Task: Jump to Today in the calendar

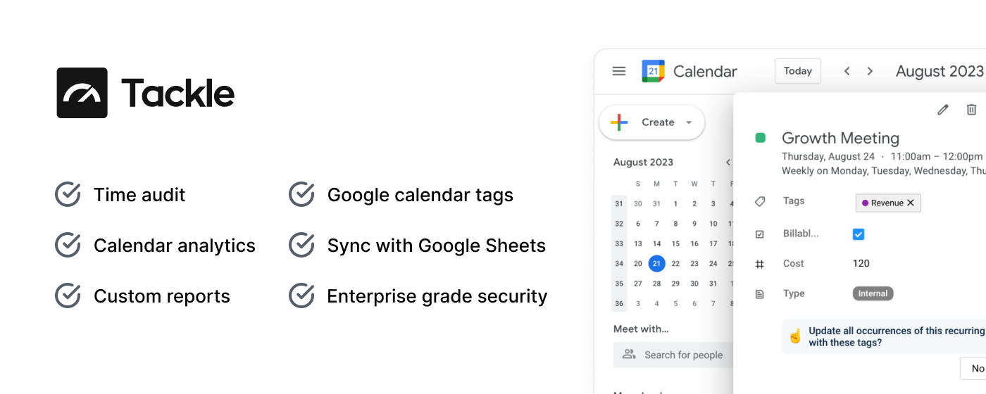Action: pos(798,71)
